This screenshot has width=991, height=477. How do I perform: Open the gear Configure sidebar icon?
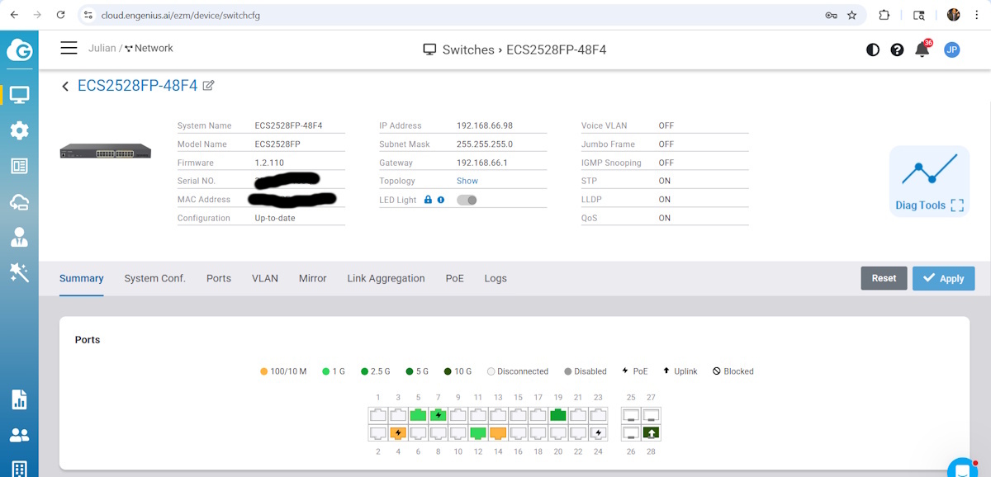coord(19,130)
